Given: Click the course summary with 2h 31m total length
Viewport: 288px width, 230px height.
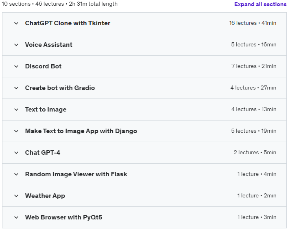Looking at the screenshot, I should (59, 4).
